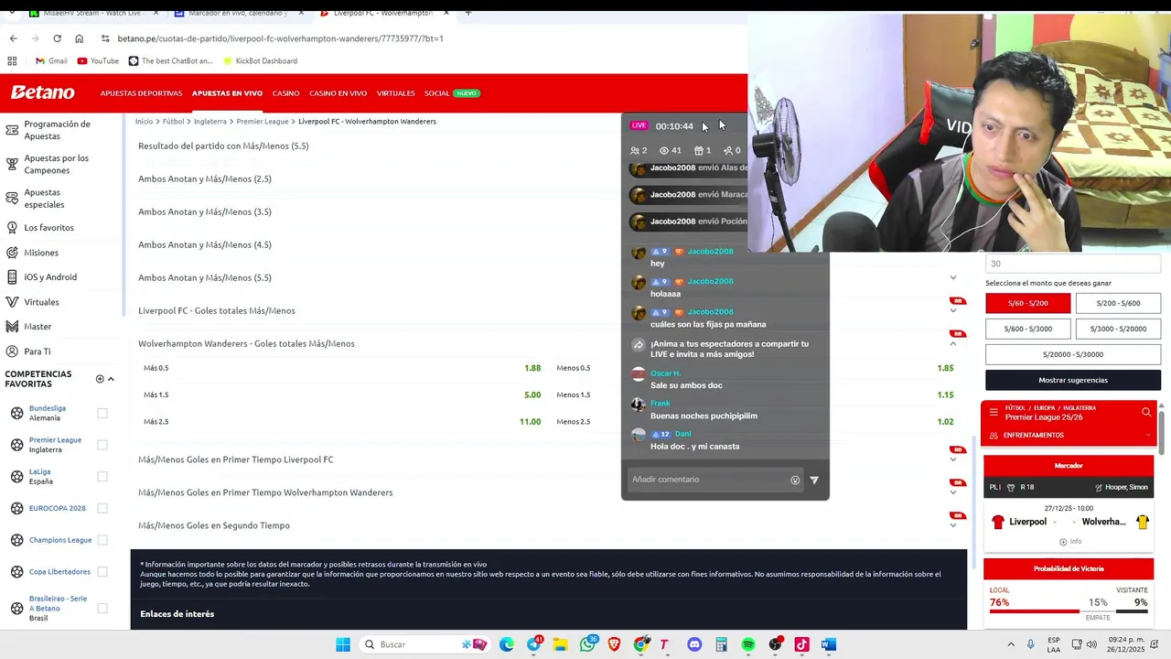Click the search icon in Premier League widget
The image size is (1171, 659).
pos(1146,412)
